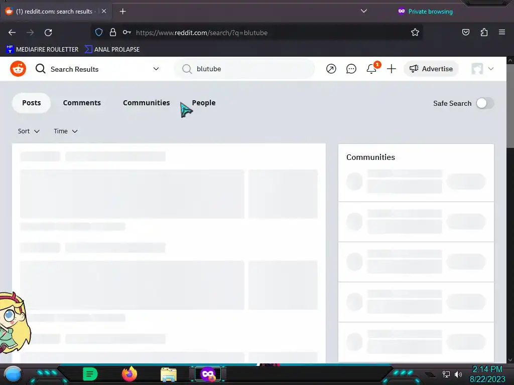Click the Windows Start orb
Viewport: 514px width, 385px height.
point(13,374)
